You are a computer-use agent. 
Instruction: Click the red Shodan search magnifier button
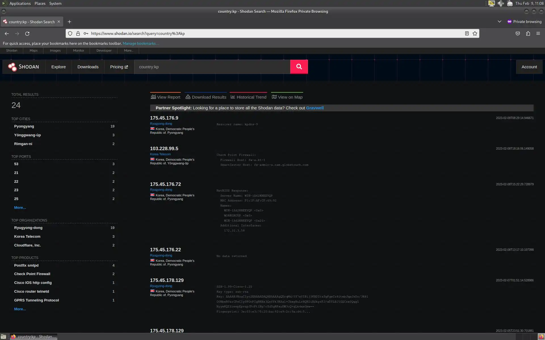point(299,67)
